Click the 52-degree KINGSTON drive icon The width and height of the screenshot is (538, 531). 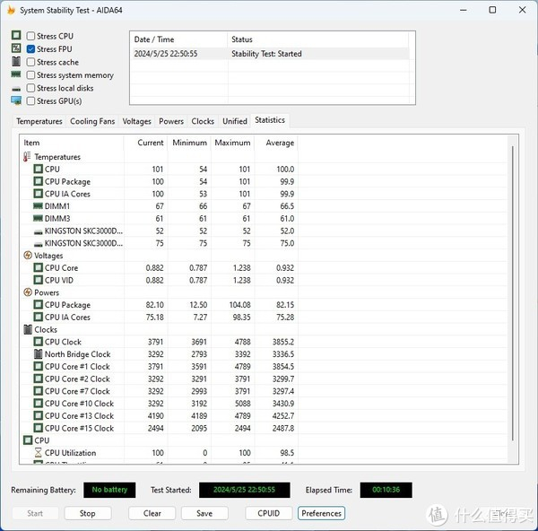point(38,232)
